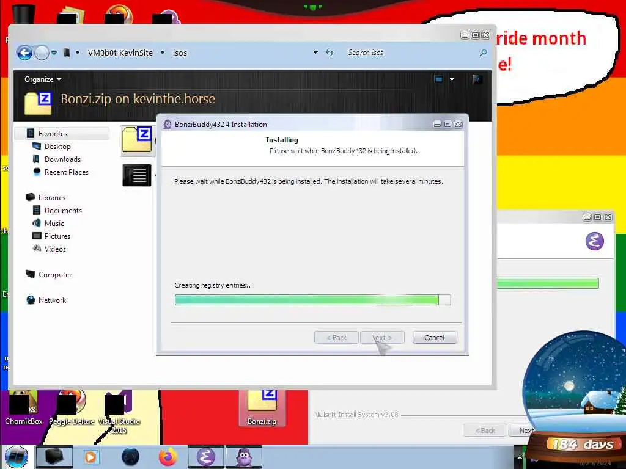Select the Bonzi.zip file on the desktop
Viewport: 626px width, 469px height.
[x=262, y=409]
